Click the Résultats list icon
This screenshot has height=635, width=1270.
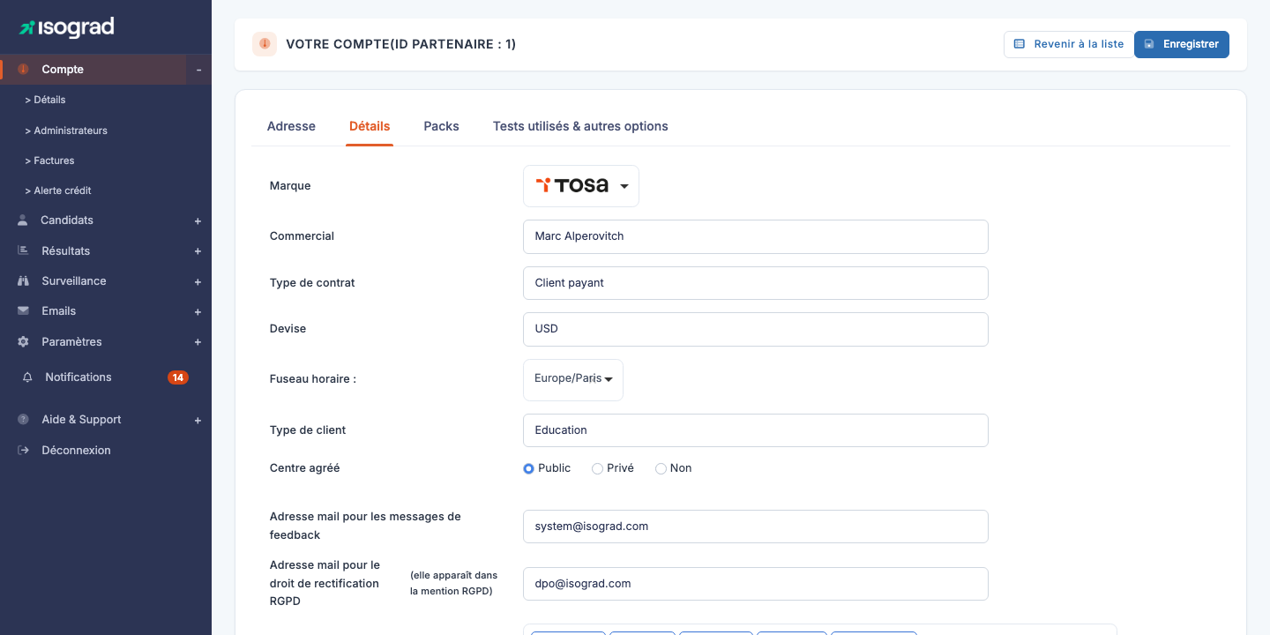click(23, 250)
